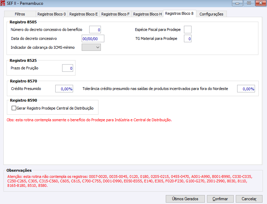Switch to Registros Bloco 0 tab

(x=51, y=14)
